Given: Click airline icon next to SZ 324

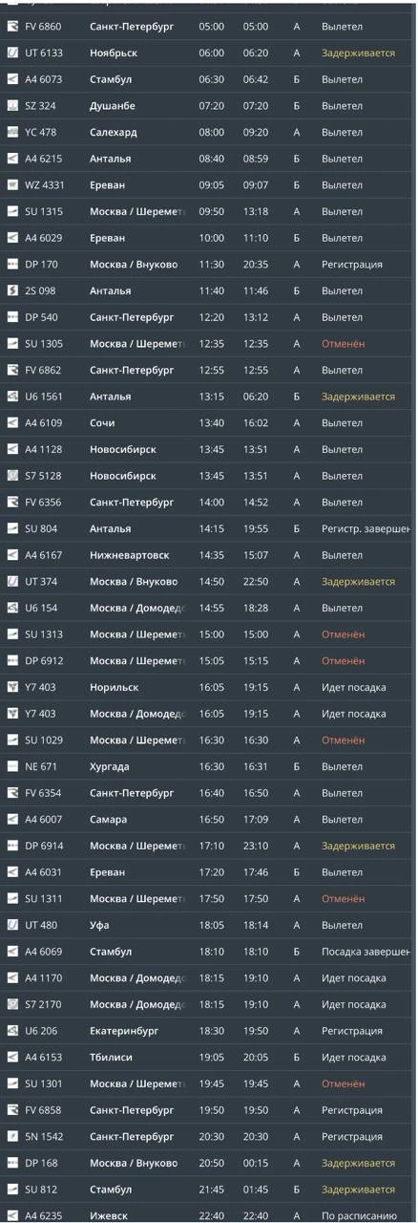Looking at the screenshot, I should point(12,106).
